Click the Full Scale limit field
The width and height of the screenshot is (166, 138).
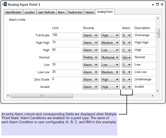point(66,35)
